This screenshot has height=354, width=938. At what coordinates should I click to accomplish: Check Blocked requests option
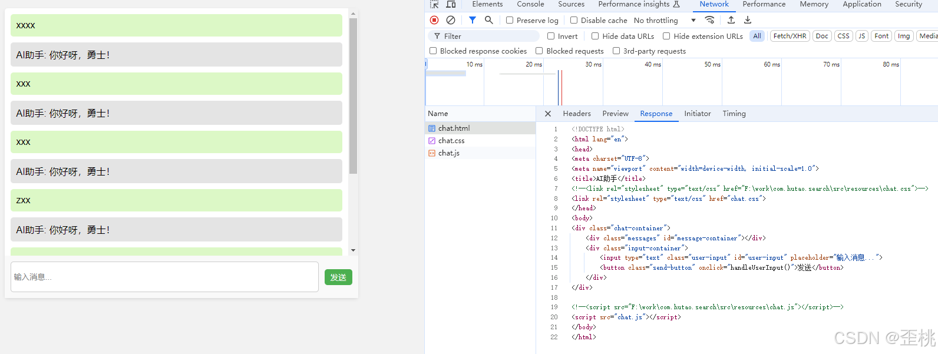(539, 51)
